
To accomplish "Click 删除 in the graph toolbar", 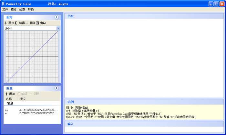I will [30, 23].
